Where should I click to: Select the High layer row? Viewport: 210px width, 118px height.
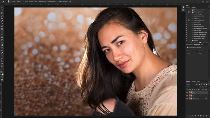click(197, 93)
